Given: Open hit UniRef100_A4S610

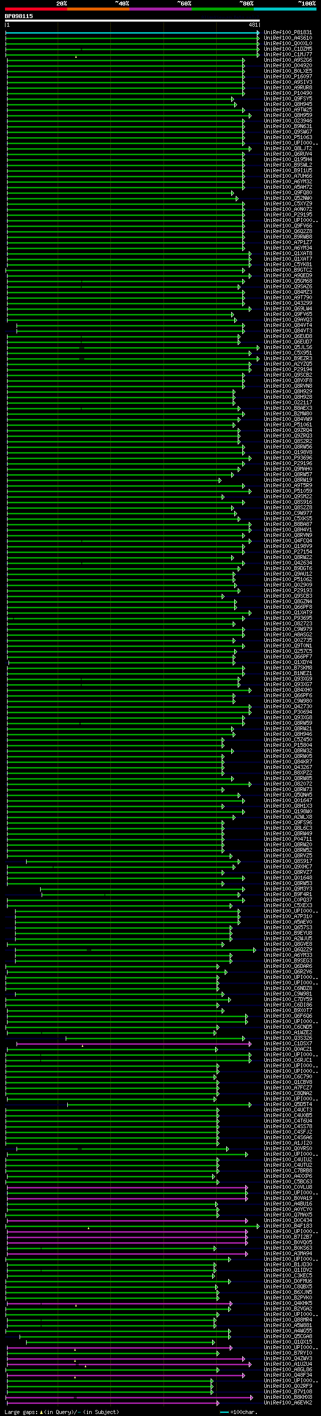Looking at the screenshot, I should 288,38.
